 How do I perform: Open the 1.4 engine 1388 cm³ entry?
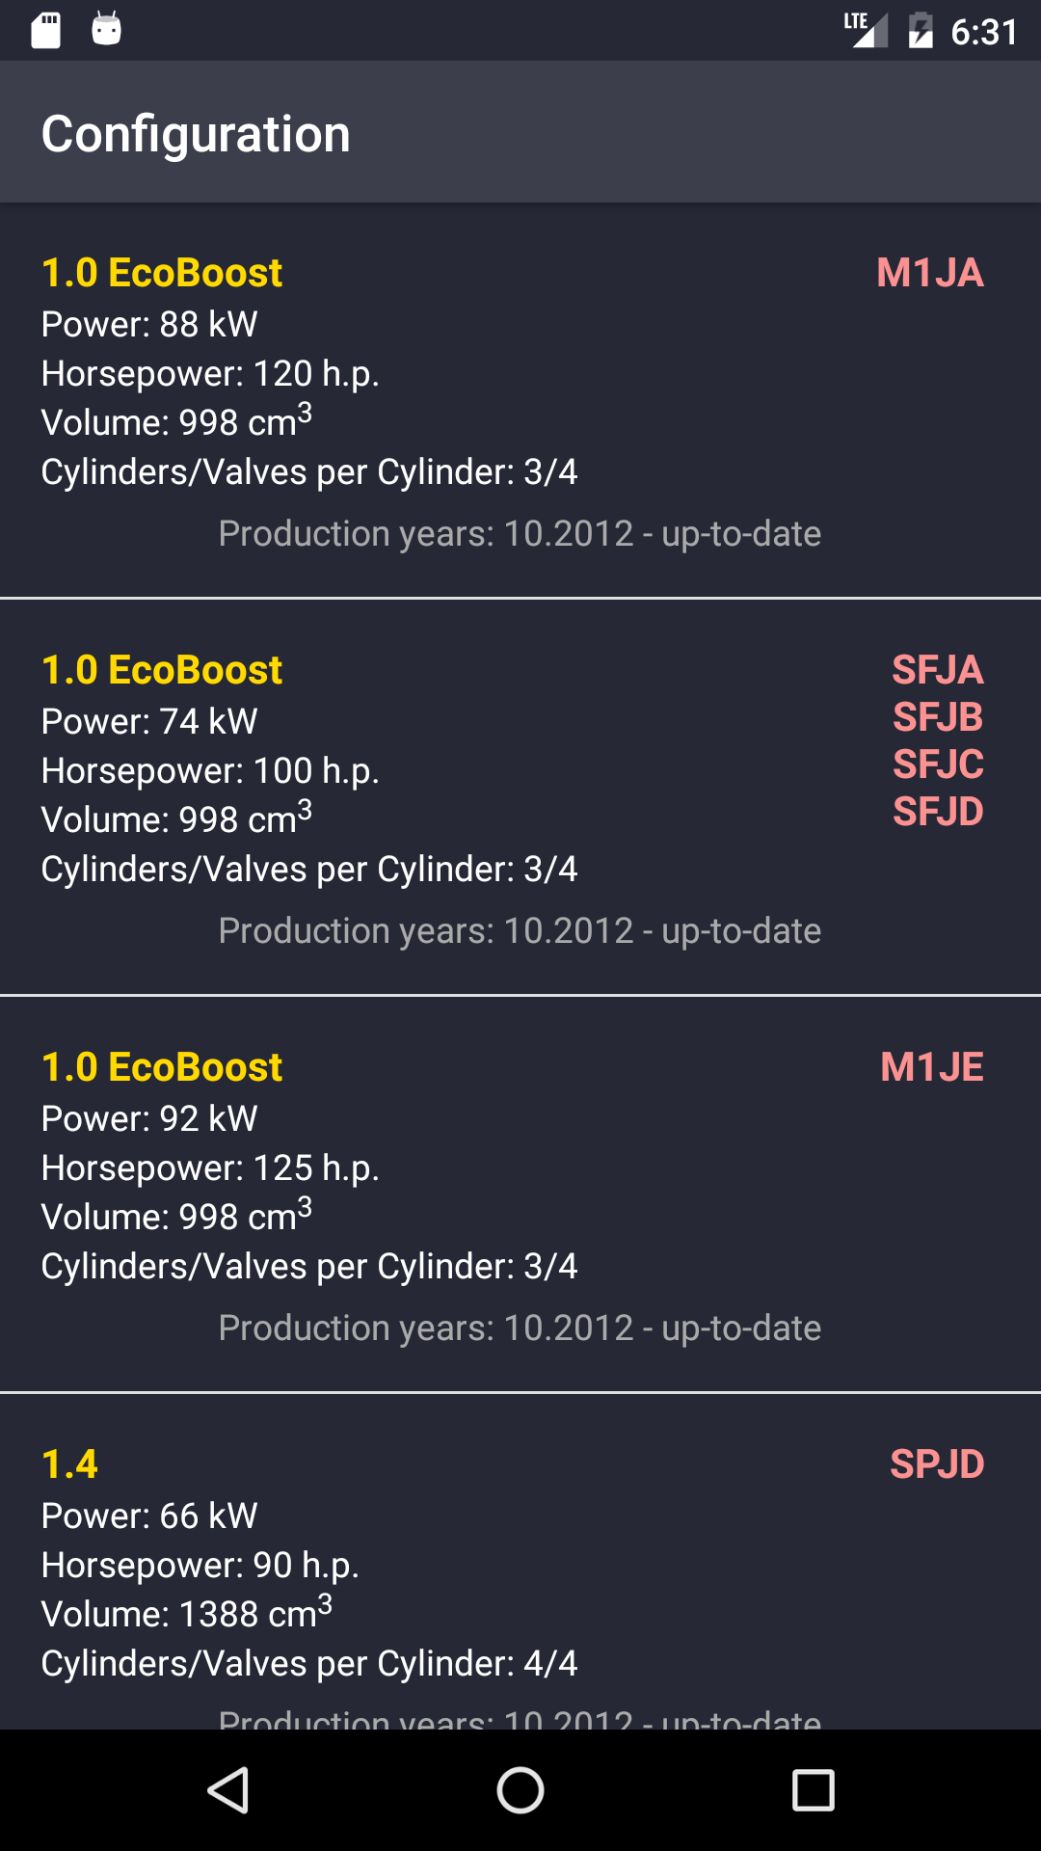(520, 1562)
